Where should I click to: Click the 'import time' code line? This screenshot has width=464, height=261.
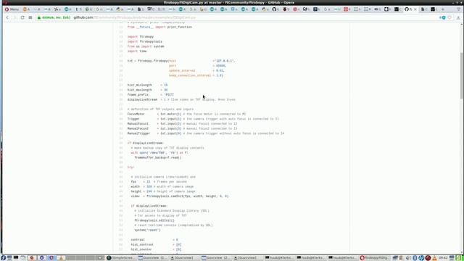point(137,51)
